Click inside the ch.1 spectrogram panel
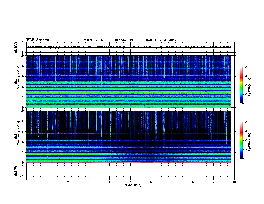 coord(129,81)
